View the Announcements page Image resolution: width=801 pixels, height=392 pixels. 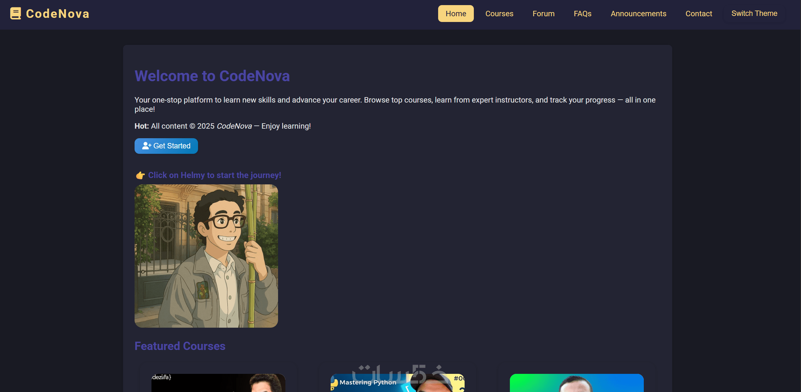click(638, 14)
